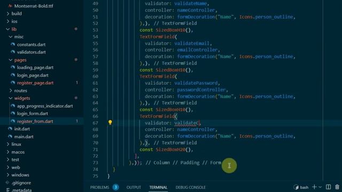The height and width of the screenshot is (192, 342).
Task: Expand the test folder
Action: (x=15, y=159)
